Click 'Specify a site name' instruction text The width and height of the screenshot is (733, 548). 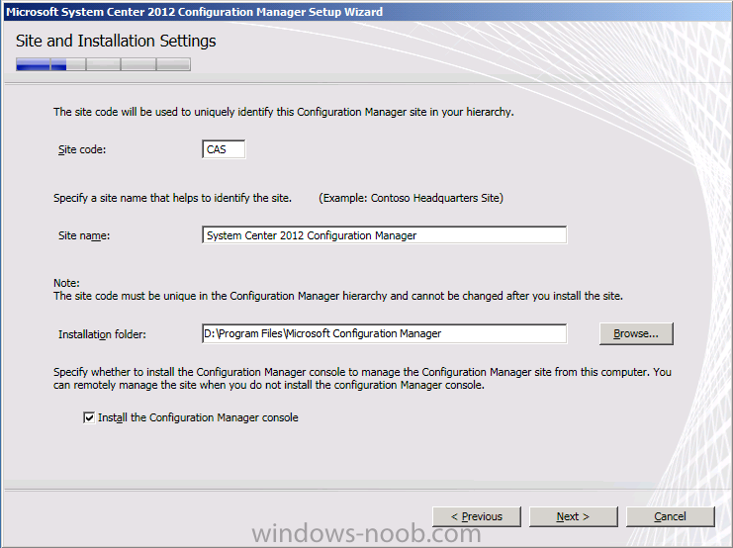tap(172, 198)
